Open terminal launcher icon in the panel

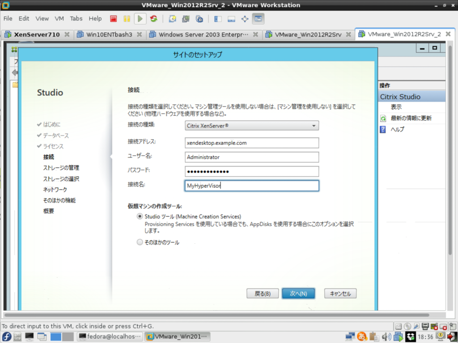[x=29, y=337]
